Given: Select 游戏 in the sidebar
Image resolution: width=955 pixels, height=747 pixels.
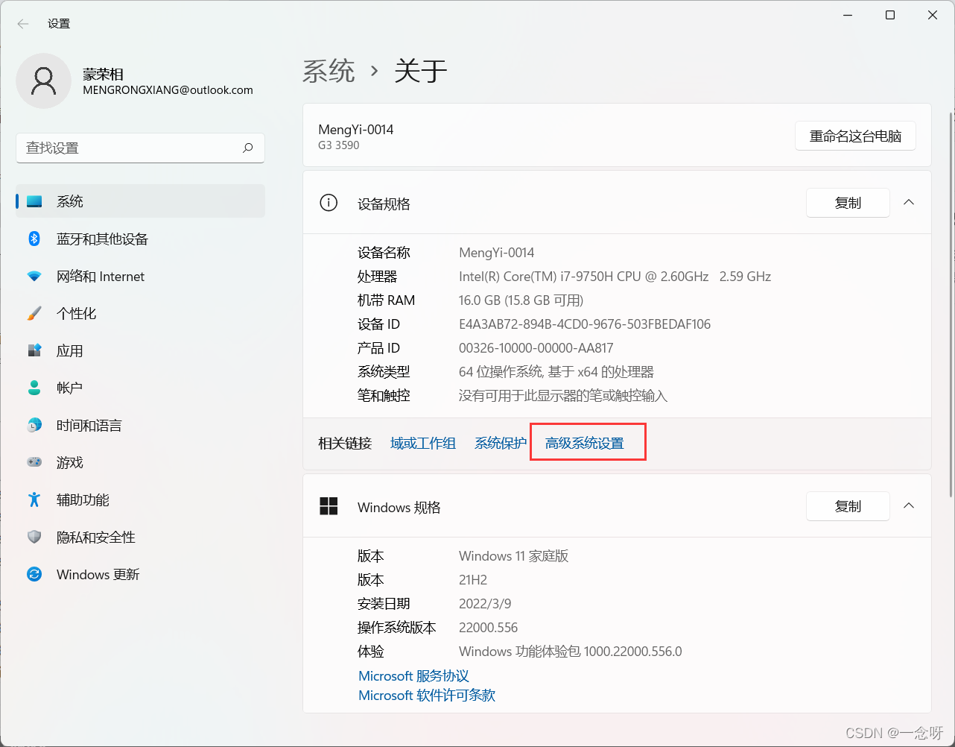Looking at the screenshot, I should point(140,462).
